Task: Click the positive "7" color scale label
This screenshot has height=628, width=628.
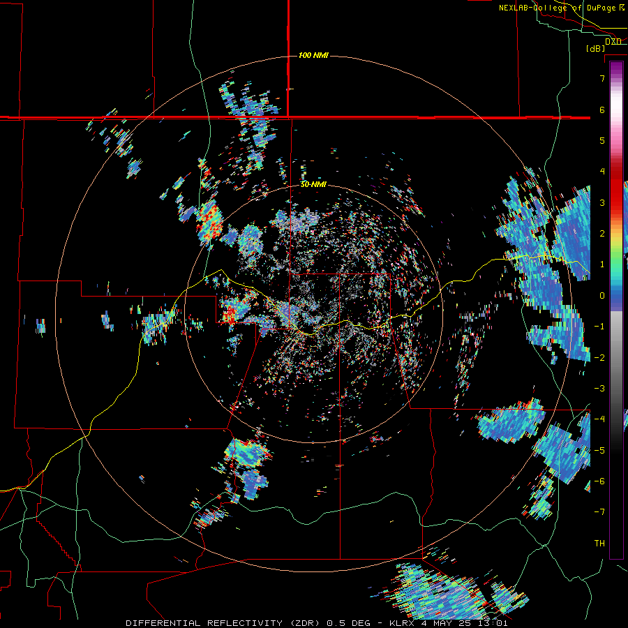Action: (602, 78)
